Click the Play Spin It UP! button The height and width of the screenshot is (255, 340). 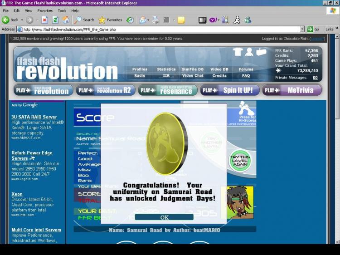point(230,90)
